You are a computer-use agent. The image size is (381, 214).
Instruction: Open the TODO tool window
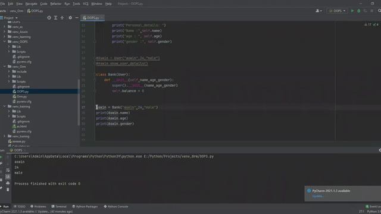(20, 206)
